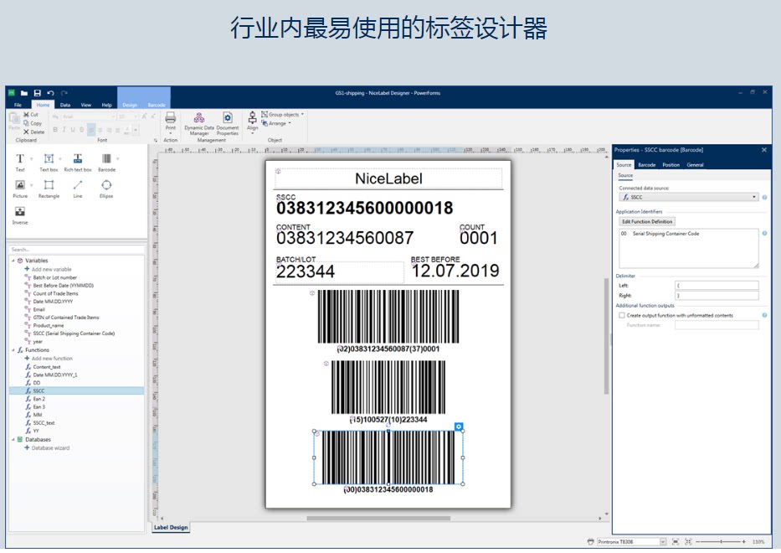Image resolution: width=781 pixels, height=553 pixels.
Task: Collapse the Functions tree node
Action: tap(13, 350)
